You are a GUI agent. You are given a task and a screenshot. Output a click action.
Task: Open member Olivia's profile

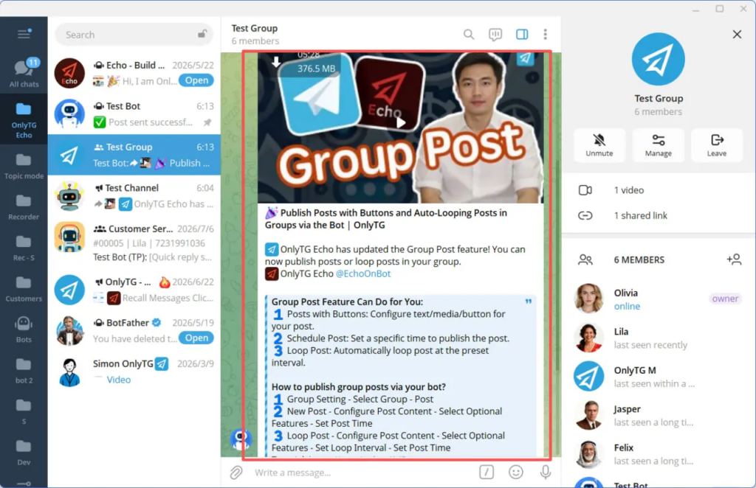659,299
